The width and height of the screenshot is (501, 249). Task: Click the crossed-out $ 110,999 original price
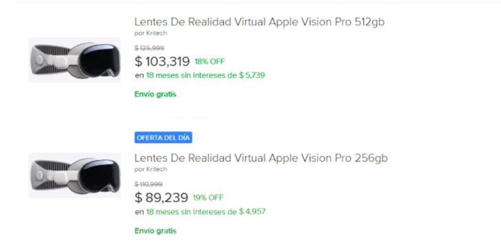pos(148,184)
